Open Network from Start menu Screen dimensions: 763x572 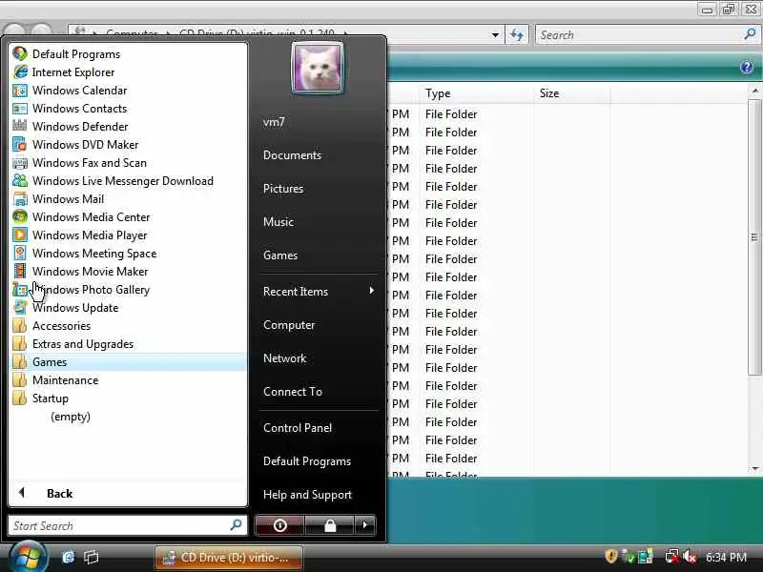point(284,358)
